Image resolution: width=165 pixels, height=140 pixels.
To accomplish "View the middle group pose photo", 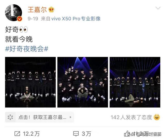I will pos(82,82).
